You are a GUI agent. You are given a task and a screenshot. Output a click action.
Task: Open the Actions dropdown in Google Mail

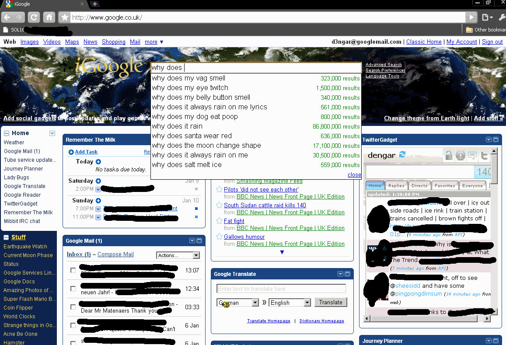coord(178,255)
